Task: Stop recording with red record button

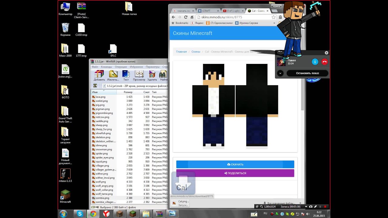Action: (x=325, y=206)
